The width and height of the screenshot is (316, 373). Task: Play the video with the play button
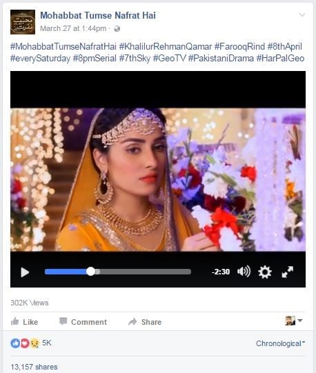25,272
